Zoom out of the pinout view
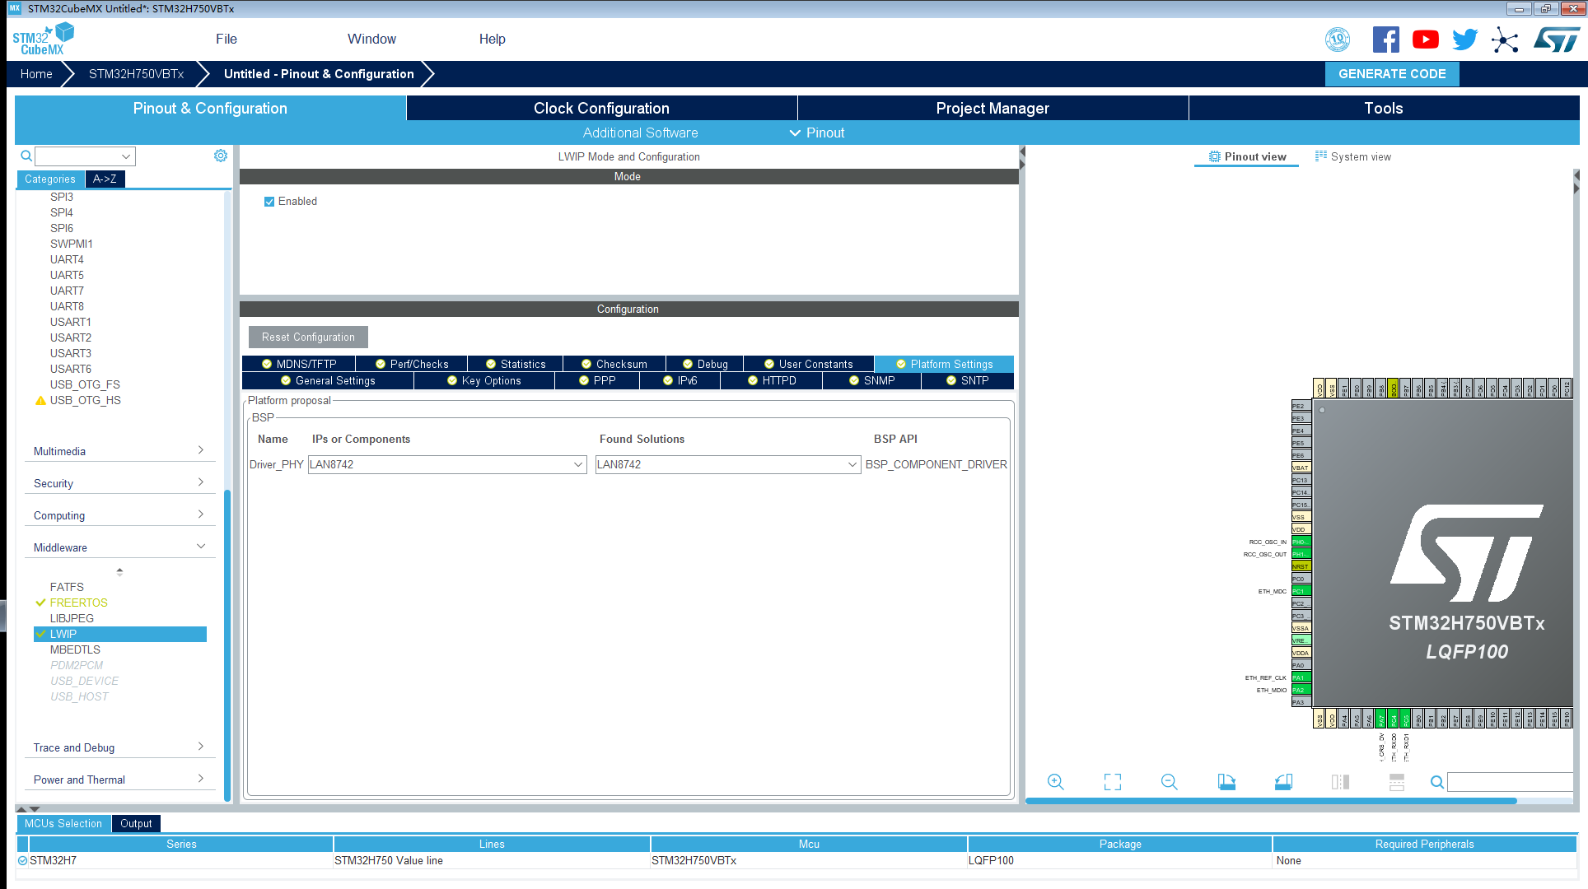This screenshot has height=889, width=1588. tap(1169, 782)
